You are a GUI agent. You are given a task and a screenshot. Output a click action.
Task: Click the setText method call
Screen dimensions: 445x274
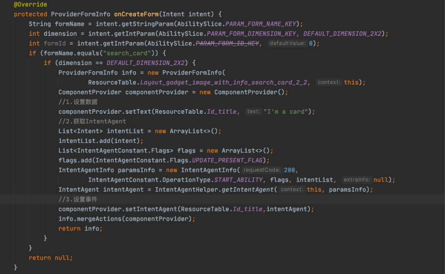tap(138, 112)
